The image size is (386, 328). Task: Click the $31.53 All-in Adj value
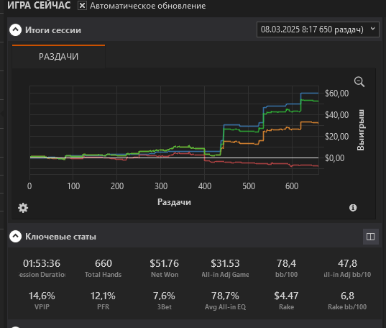[225, 263]
